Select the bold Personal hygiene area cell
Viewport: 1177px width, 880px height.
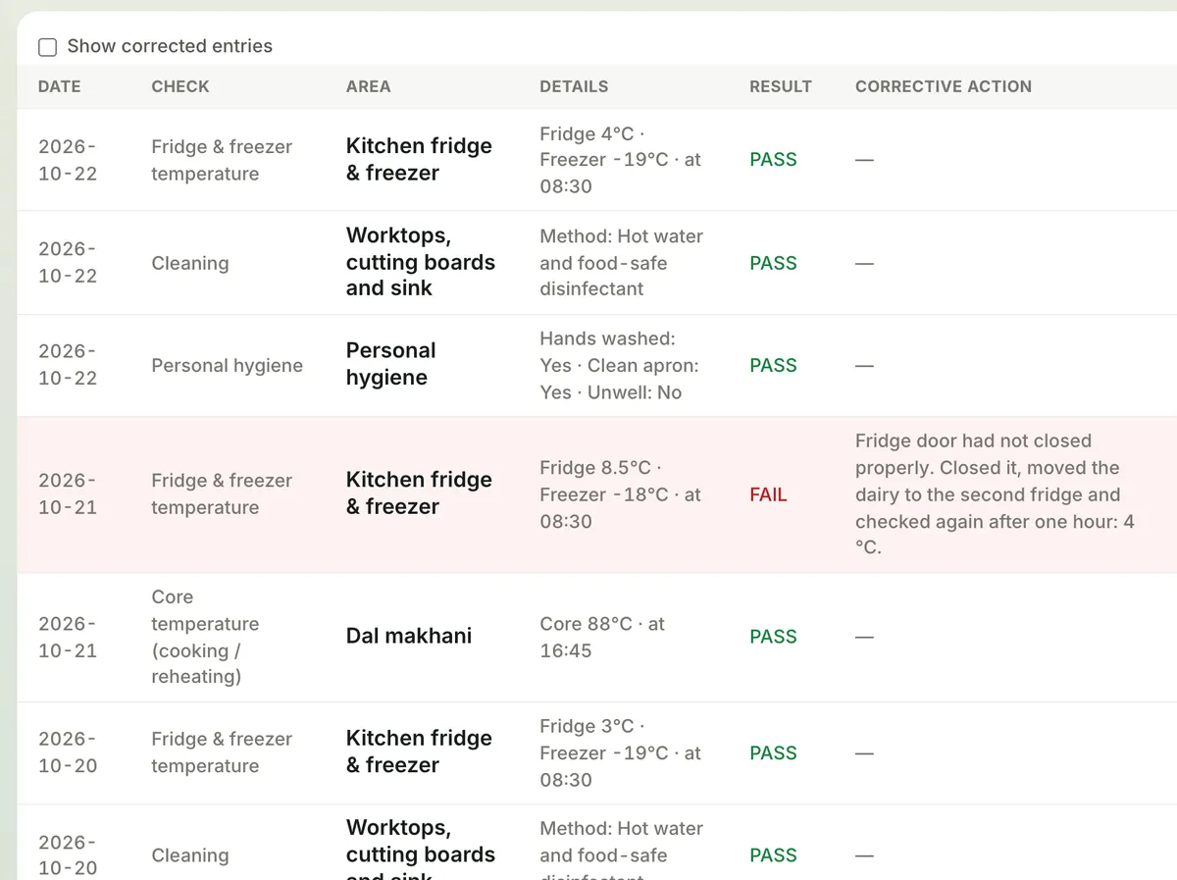pyautogui.click(x=391, y=364)
